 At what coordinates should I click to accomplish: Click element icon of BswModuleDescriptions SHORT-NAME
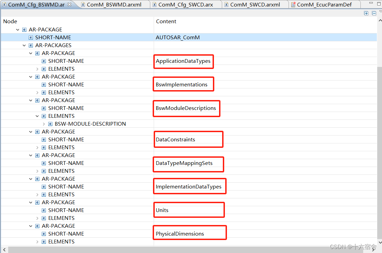pos(44,108)
